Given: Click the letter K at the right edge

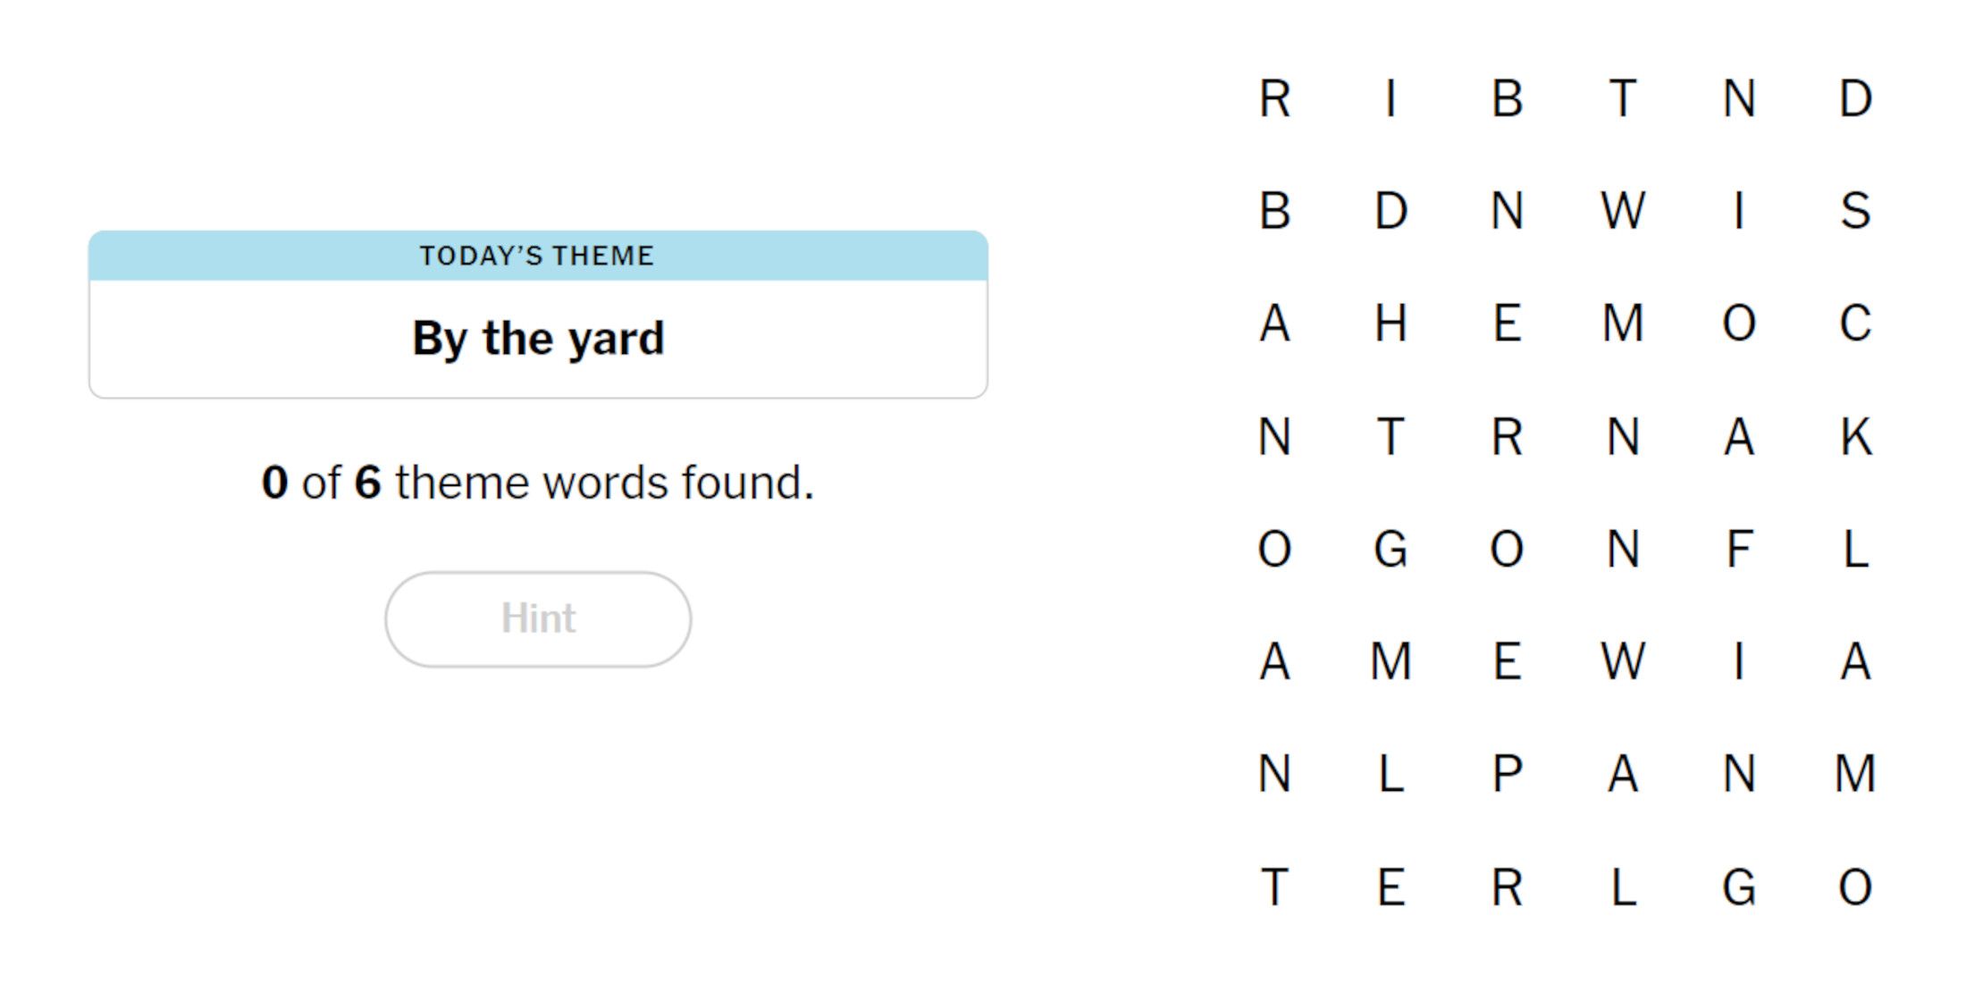Looking at the screenshot, I should click(x=1856, y=438).
